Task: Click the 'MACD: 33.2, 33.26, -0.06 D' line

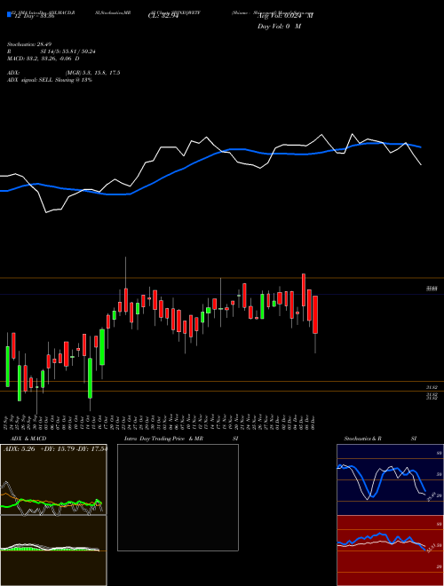Action: (43, 59)
